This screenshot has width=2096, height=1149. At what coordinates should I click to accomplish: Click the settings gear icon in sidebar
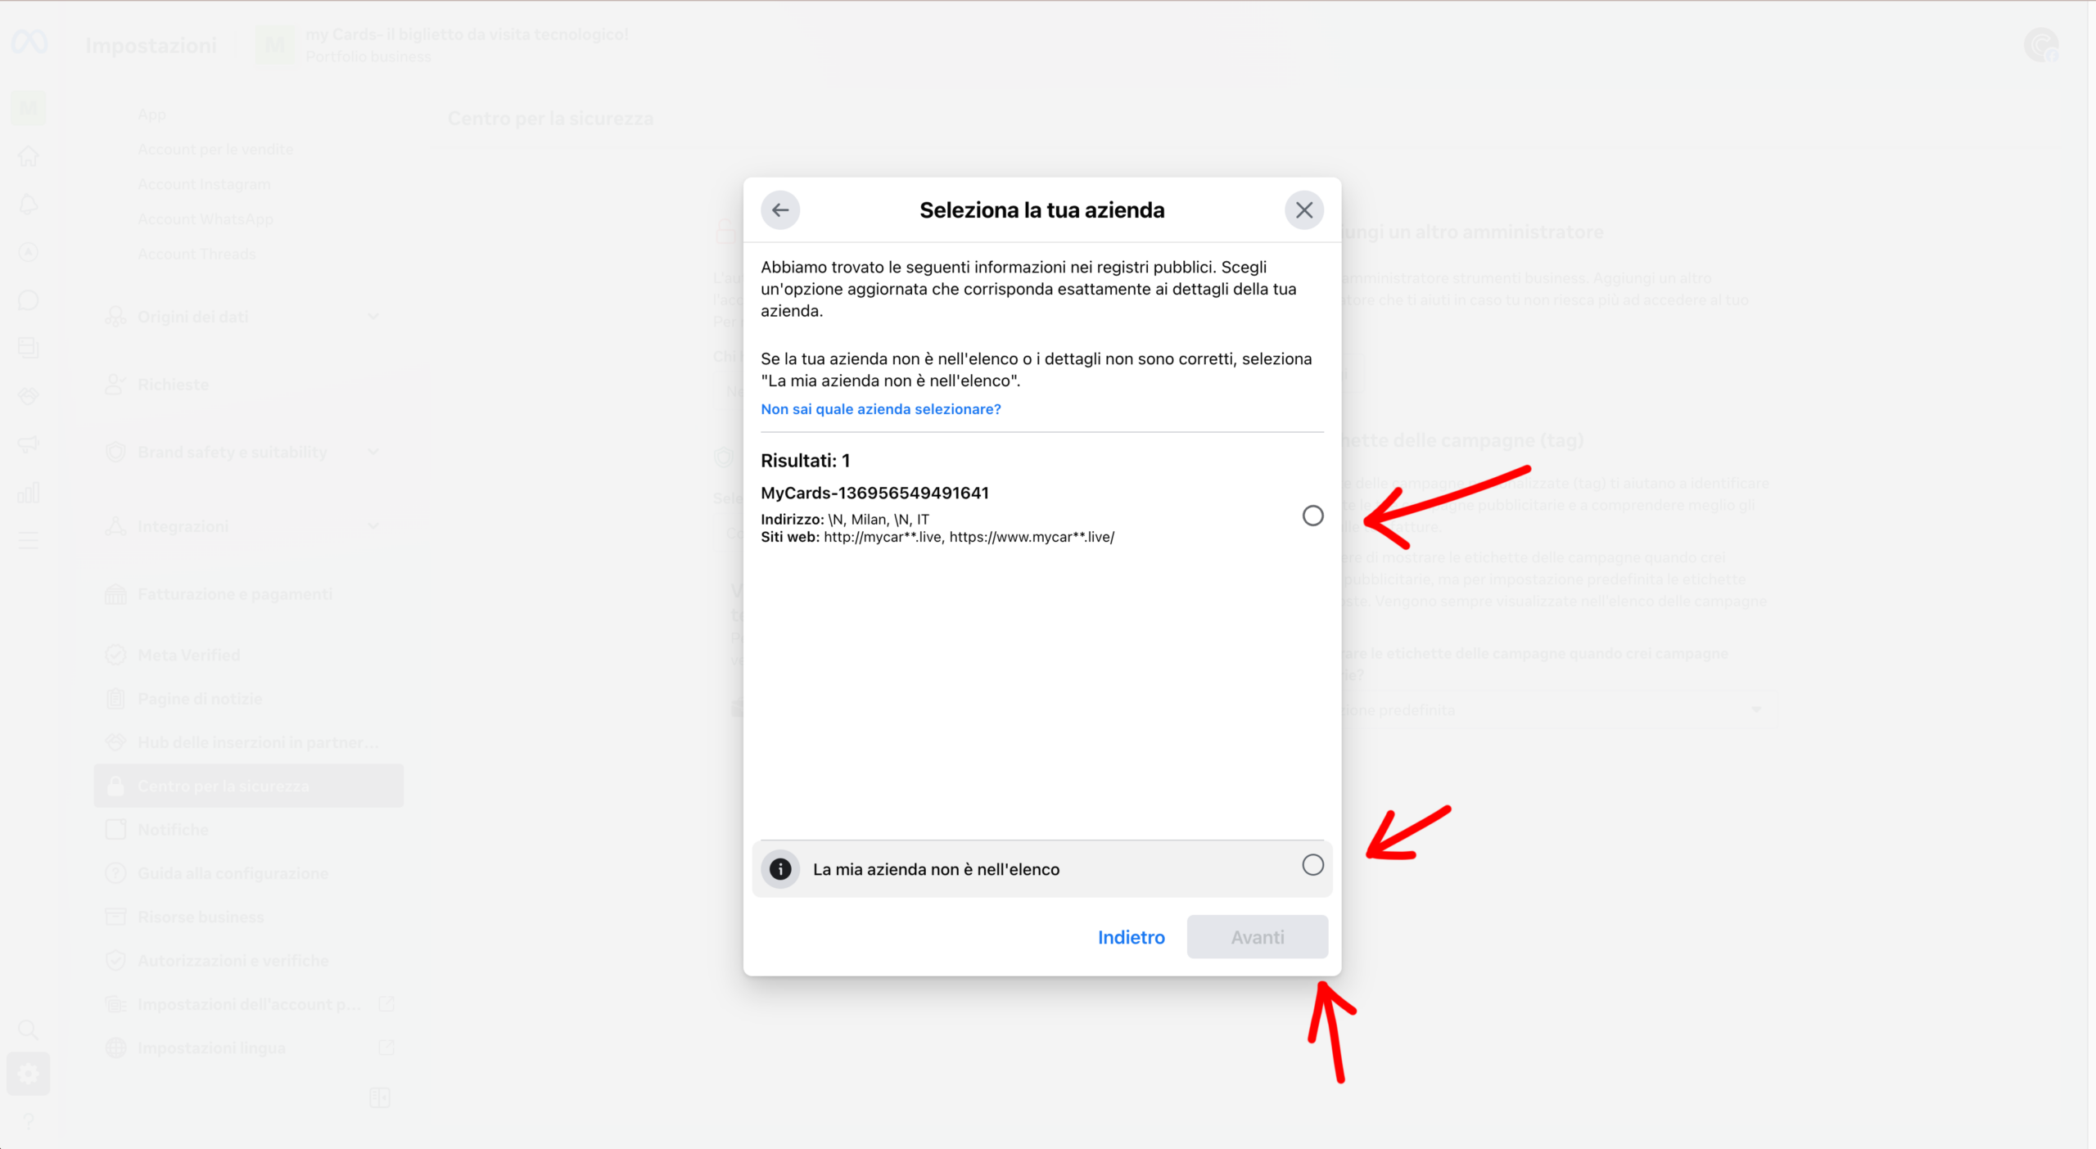point(29,1074)
